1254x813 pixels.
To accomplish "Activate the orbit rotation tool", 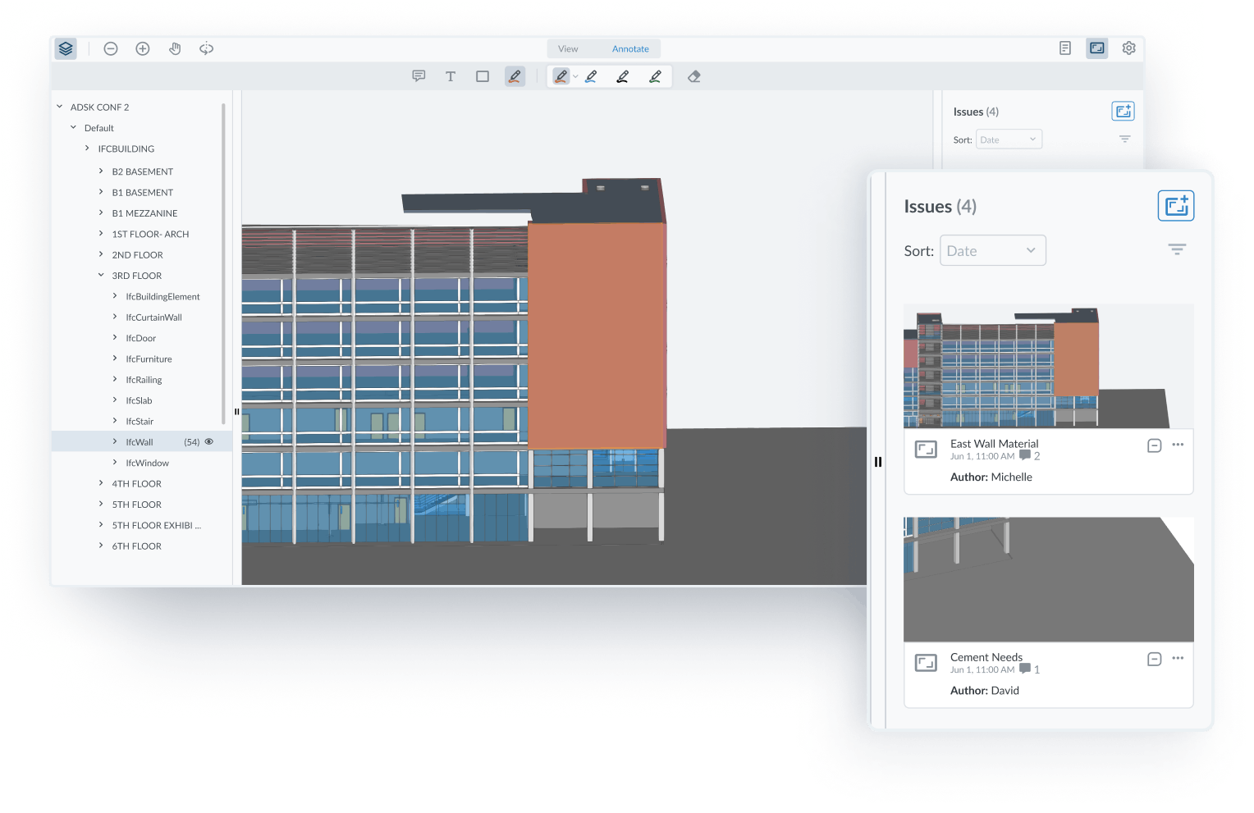I will point(206,48).
